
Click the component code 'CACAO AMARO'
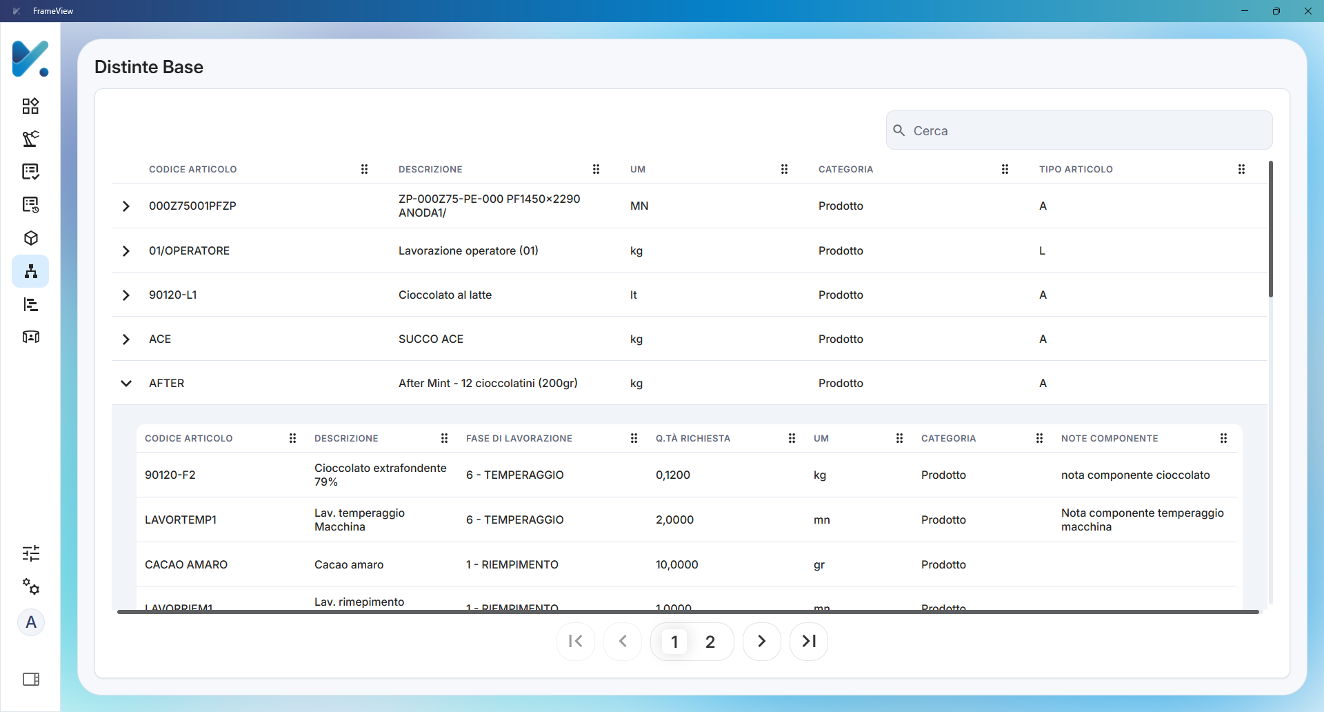pos(186,564)
